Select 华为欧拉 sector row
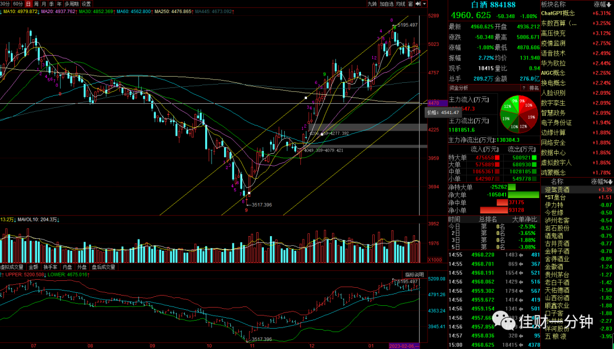614x349 pixels. pos(576,63)
